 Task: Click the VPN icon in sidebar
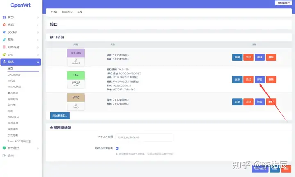click(4, 55)
